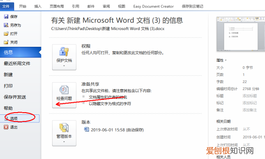
Task: Click the Add tag (添加标记) field
Action: pyautogui.click(x=250, y=103)
